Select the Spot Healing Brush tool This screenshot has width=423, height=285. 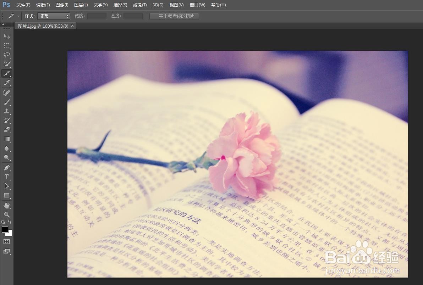(7, 93)
